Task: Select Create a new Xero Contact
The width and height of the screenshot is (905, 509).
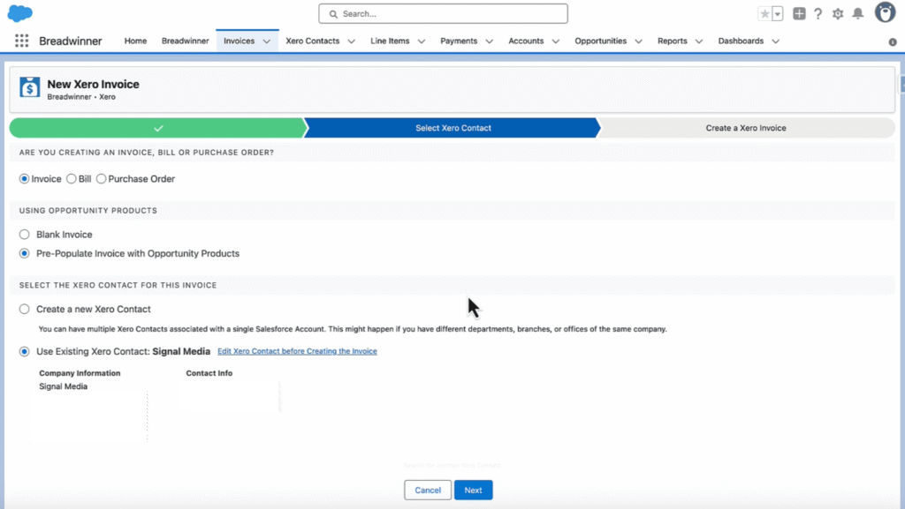Action: tap(23, 309)
